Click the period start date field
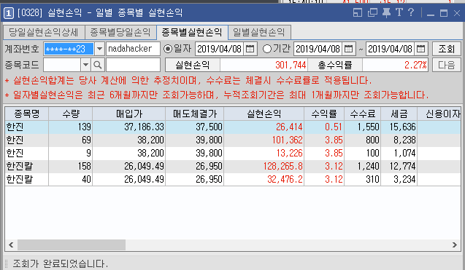The image size is (465, 270). point(318,49)
